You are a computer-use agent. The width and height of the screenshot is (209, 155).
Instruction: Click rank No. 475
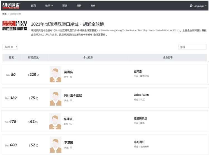tap(10, 121)
